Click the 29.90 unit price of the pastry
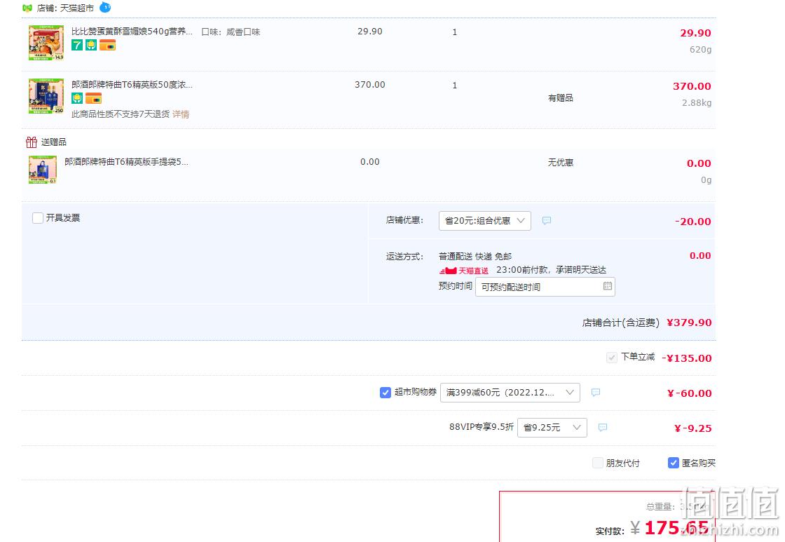 [x=370, y=32]
